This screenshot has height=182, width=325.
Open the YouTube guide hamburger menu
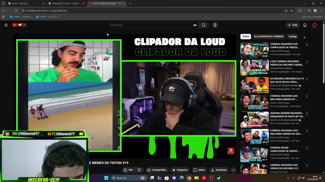click(6, 25)
